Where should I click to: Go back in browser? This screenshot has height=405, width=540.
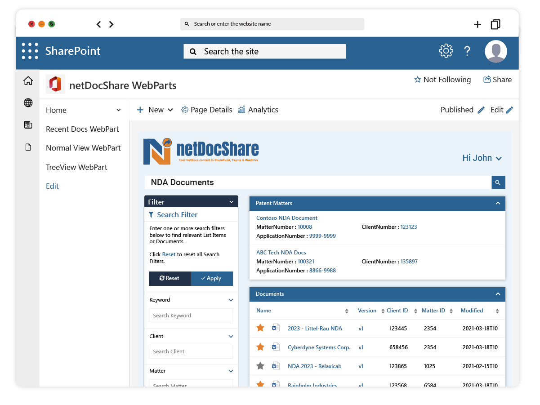point(99,24)
